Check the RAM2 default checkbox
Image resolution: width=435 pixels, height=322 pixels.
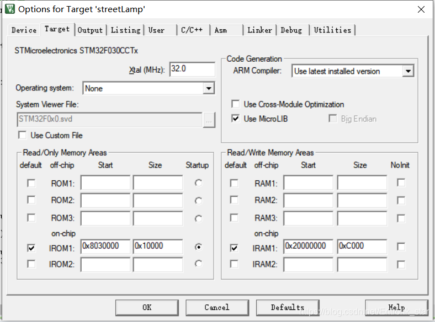click(234, 200)
